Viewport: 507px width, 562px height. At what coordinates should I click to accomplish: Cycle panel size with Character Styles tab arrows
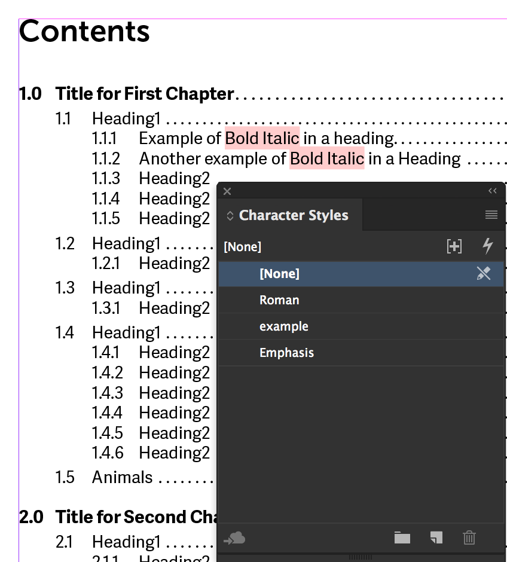click(x=230, y=216)
